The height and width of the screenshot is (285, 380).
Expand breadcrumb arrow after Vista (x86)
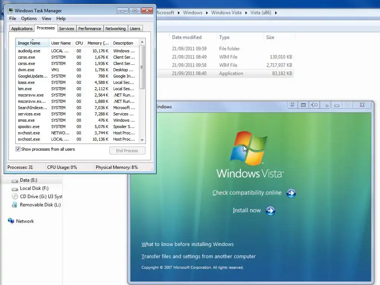[276, 13]
